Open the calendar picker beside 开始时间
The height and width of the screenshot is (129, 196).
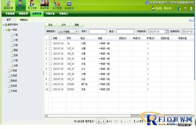pos(167,32)
